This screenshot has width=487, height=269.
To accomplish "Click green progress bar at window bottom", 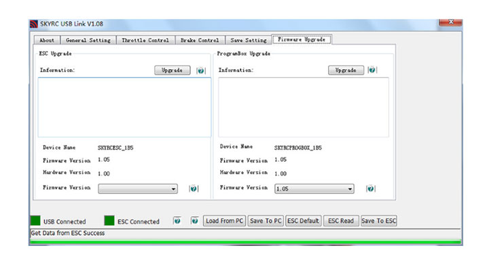I will tap(245, 242).
